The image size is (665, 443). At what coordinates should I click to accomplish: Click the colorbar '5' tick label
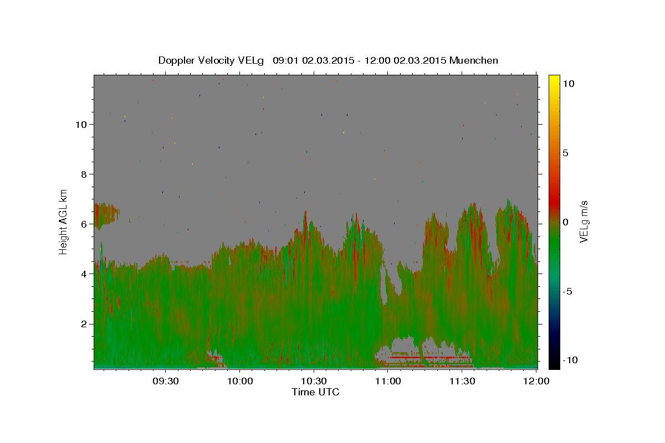565,152
